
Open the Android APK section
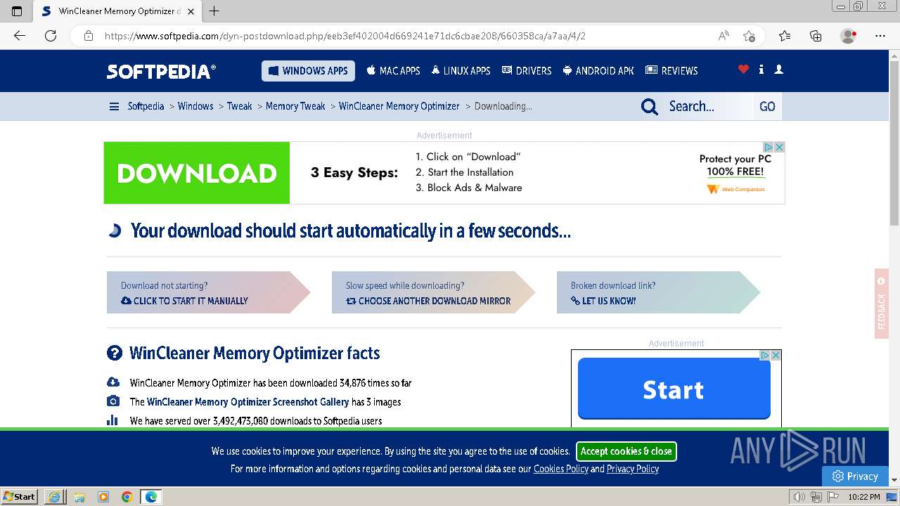(x=598, y=71)
